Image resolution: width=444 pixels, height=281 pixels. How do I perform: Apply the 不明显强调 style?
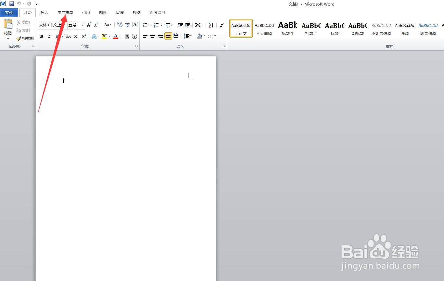pyautogui.click(x=381, y=29)
